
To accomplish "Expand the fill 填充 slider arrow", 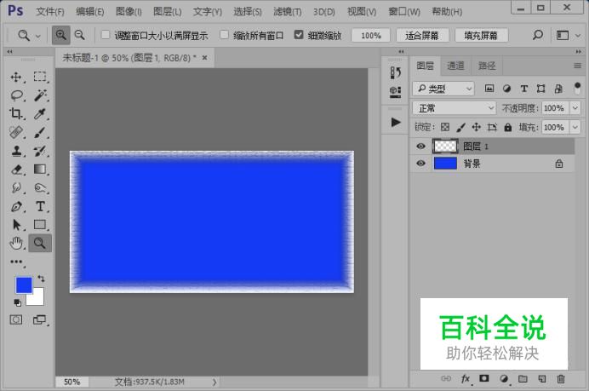I will tap(575, 127).
